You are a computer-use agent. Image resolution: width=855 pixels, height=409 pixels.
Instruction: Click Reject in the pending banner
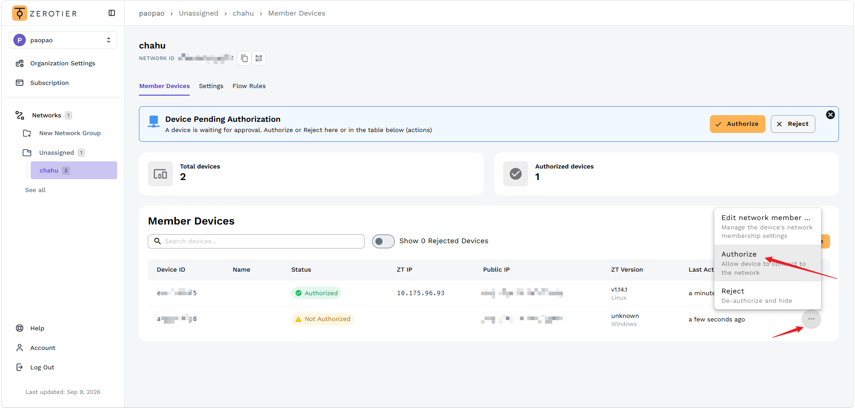click(x=793, y=124)
